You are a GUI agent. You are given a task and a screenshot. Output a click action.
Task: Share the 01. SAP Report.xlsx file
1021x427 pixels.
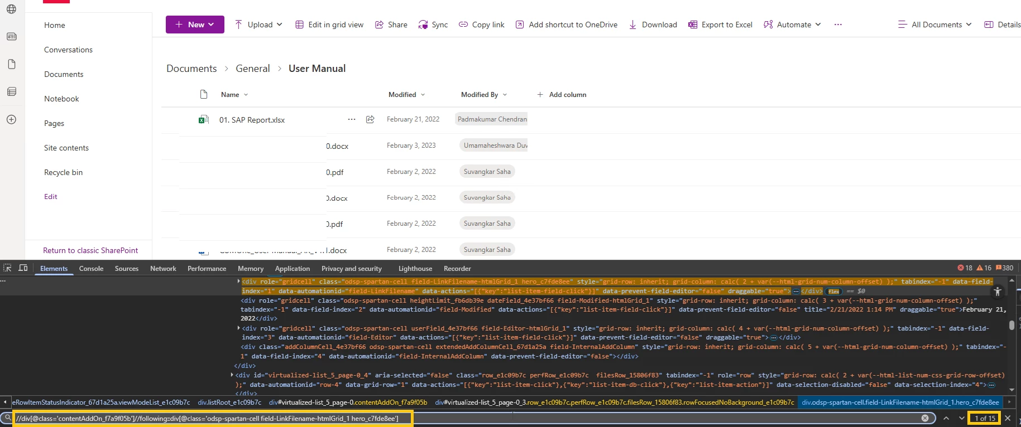pyautogui.click(x=370, y=119)
